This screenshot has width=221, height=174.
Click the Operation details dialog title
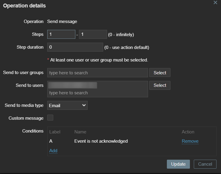click(x=25, y=6)
